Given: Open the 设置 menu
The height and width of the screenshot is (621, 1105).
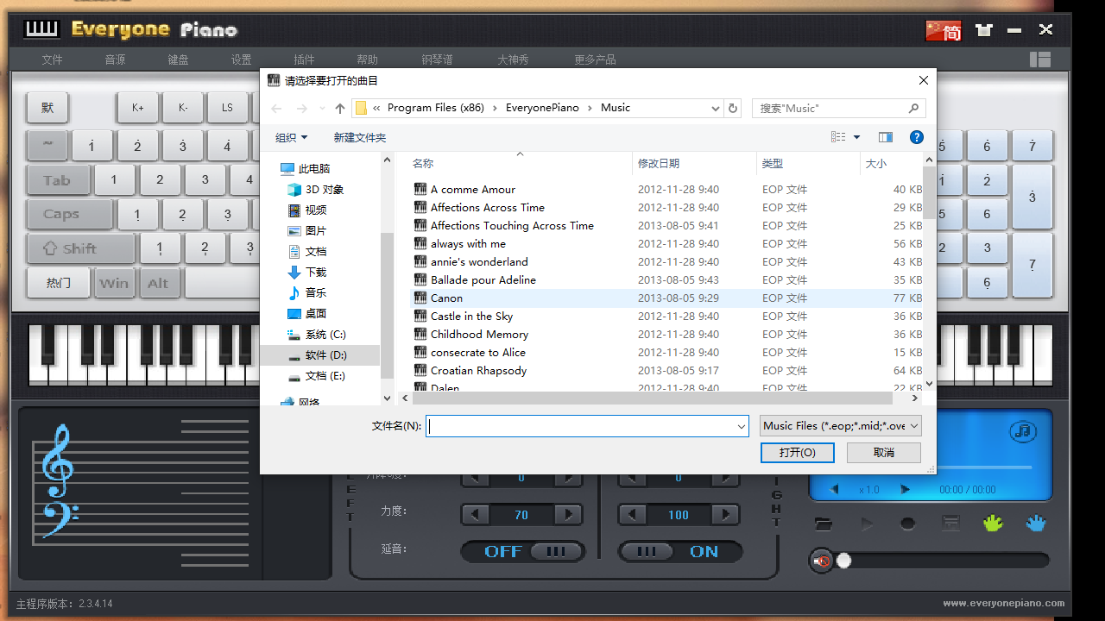Looking at the screenshot, I should coord(241,60).
